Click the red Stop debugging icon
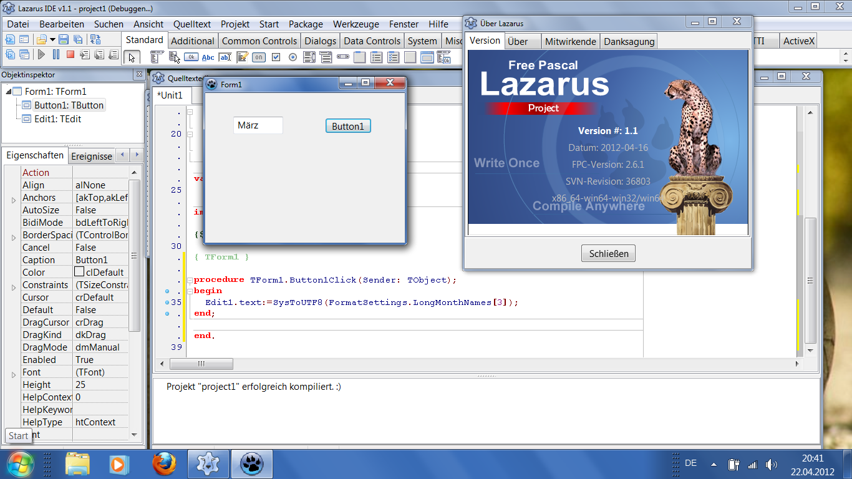This screenshot has height=479, width=852. pyautogui.click(x=70, y=54)
